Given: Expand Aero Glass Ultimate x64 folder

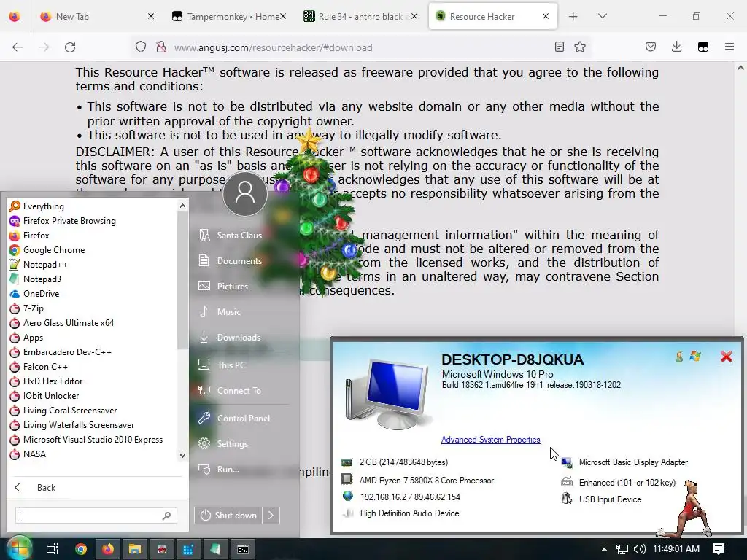Looking at the screenshot, I should (x=62, y=323).
